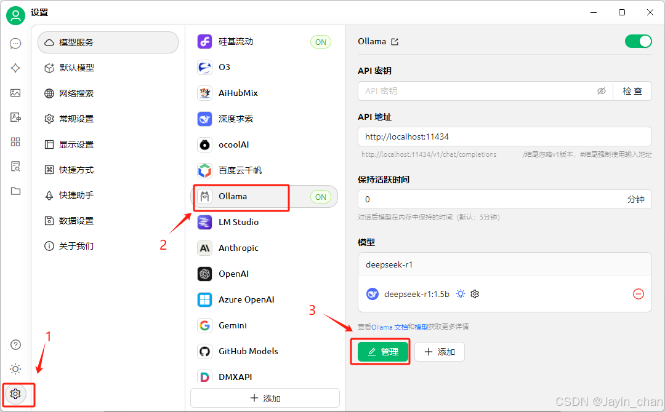
Task: Disable the Ollama provider switch
Action: [x=638, y=41]
